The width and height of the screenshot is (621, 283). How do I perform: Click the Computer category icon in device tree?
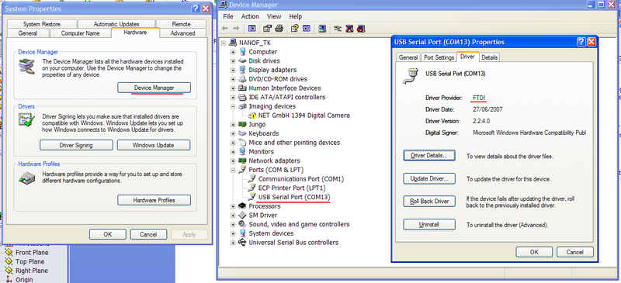click(x=242, y=52)
